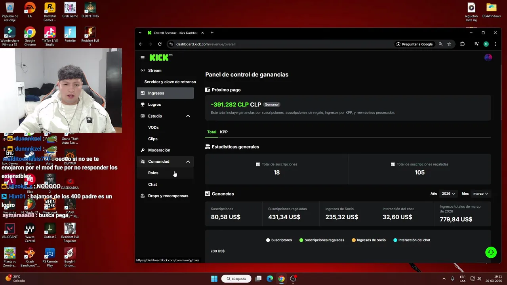Viewport: 507px width, 285px height.
Task: Click the search lens in address bar
Action: 440,44
